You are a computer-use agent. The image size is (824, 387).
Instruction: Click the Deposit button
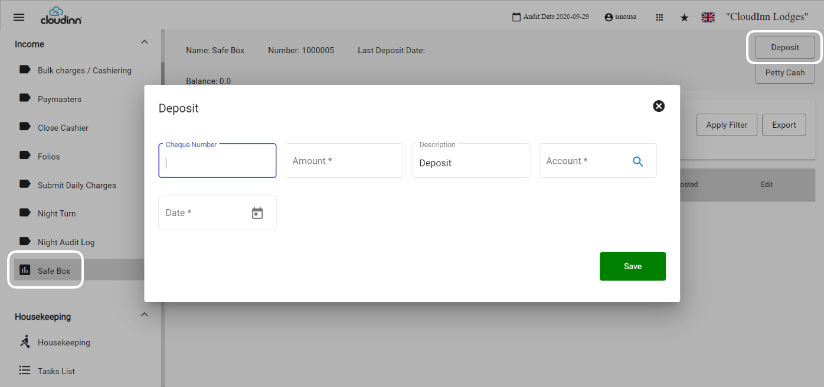click(x=785, y=48)
